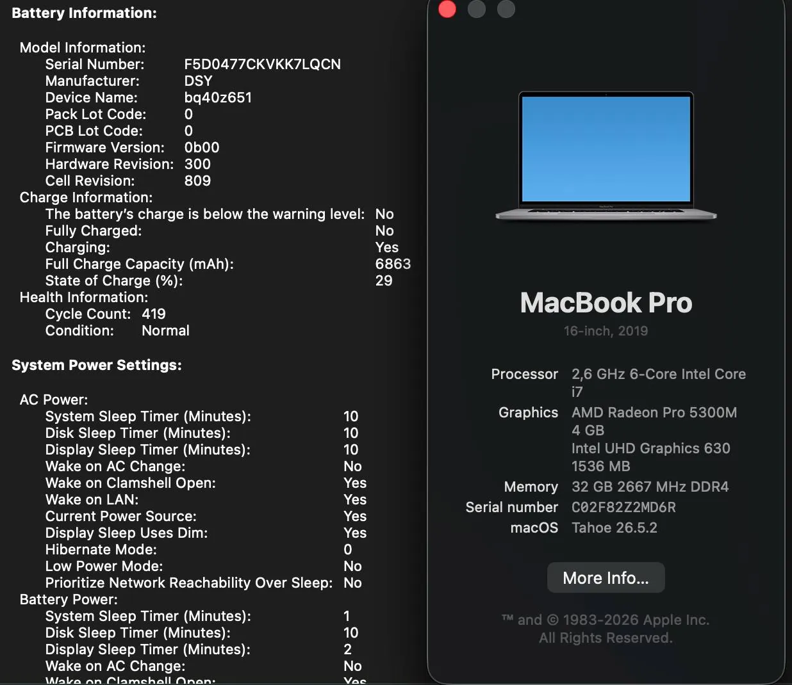The width and height of the screenshot is (792, 685).
Task: Click the Hardware Revision value 300
Action: tap(197, 164)
